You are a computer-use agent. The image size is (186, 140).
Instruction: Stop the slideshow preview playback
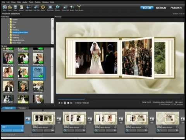point(68,103)
